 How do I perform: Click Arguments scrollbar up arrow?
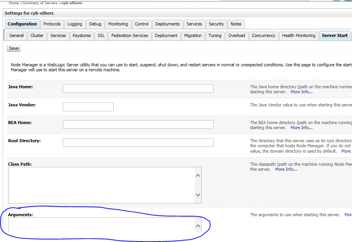198,226
